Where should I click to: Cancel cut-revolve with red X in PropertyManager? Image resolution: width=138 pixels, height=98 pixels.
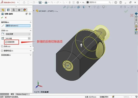point(6,18)
